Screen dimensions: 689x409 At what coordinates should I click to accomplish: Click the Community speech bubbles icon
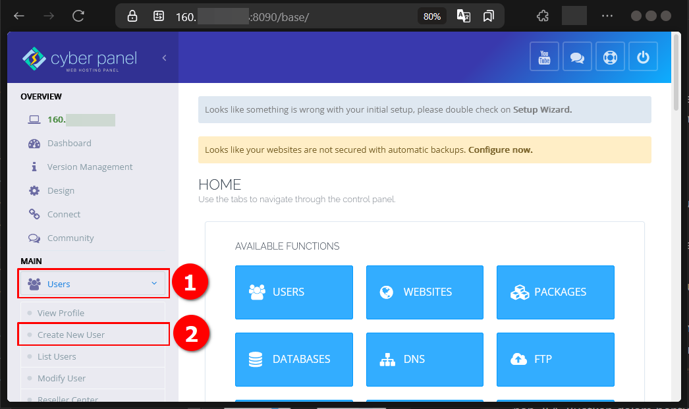tap(34, 238)
